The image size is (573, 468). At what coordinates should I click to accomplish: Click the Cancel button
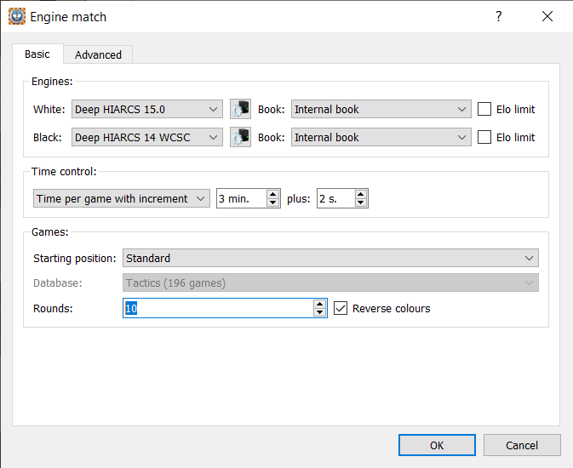522,445
